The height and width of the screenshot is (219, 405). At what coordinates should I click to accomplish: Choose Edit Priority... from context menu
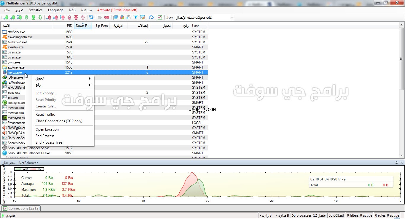[x=63, y=93]
